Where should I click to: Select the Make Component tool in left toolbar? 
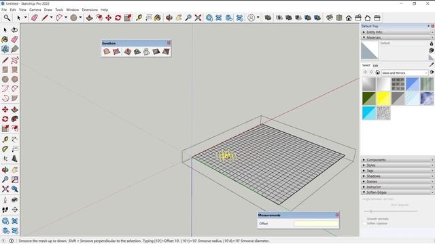[x=5, y=49]
